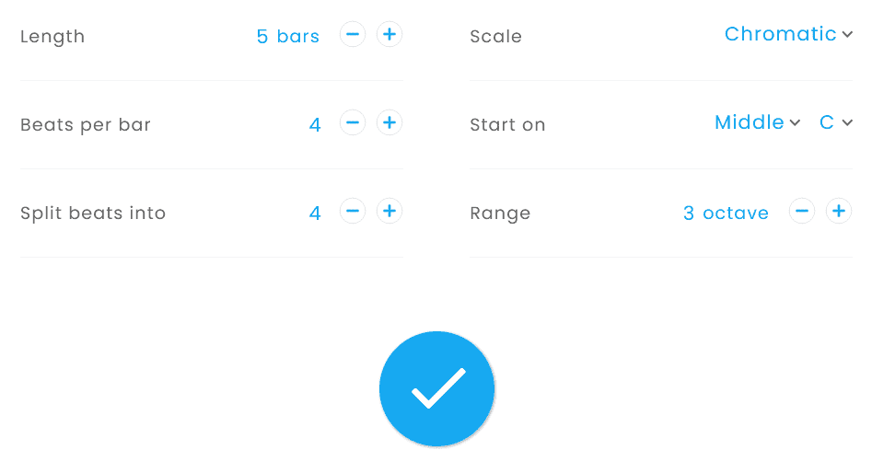Viewport: 872px width, 473px height.
Task: Click the Split beats into value 4
Action: 315,213
